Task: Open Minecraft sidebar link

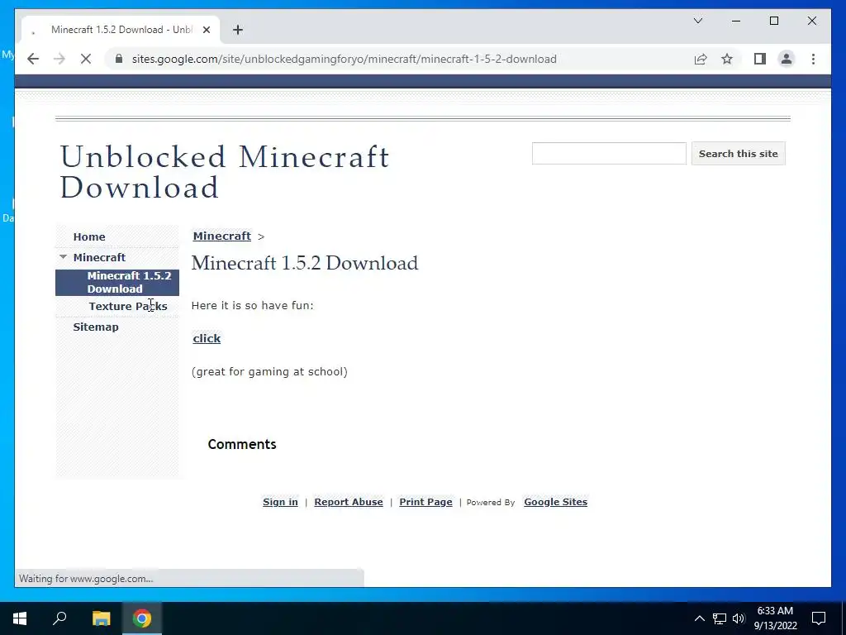Action: [99, 257]
